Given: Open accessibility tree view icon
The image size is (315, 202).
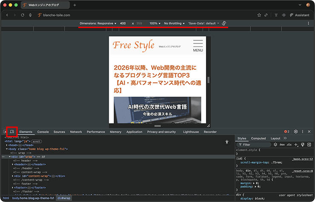Looking at the screenshot, I should coord(227,142).
